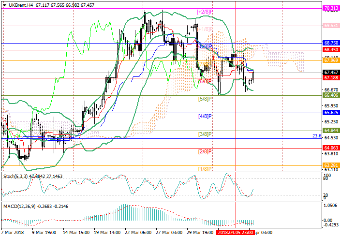
Task: Select the blue 68.750 price label
Action: click(x=331, y=43)
